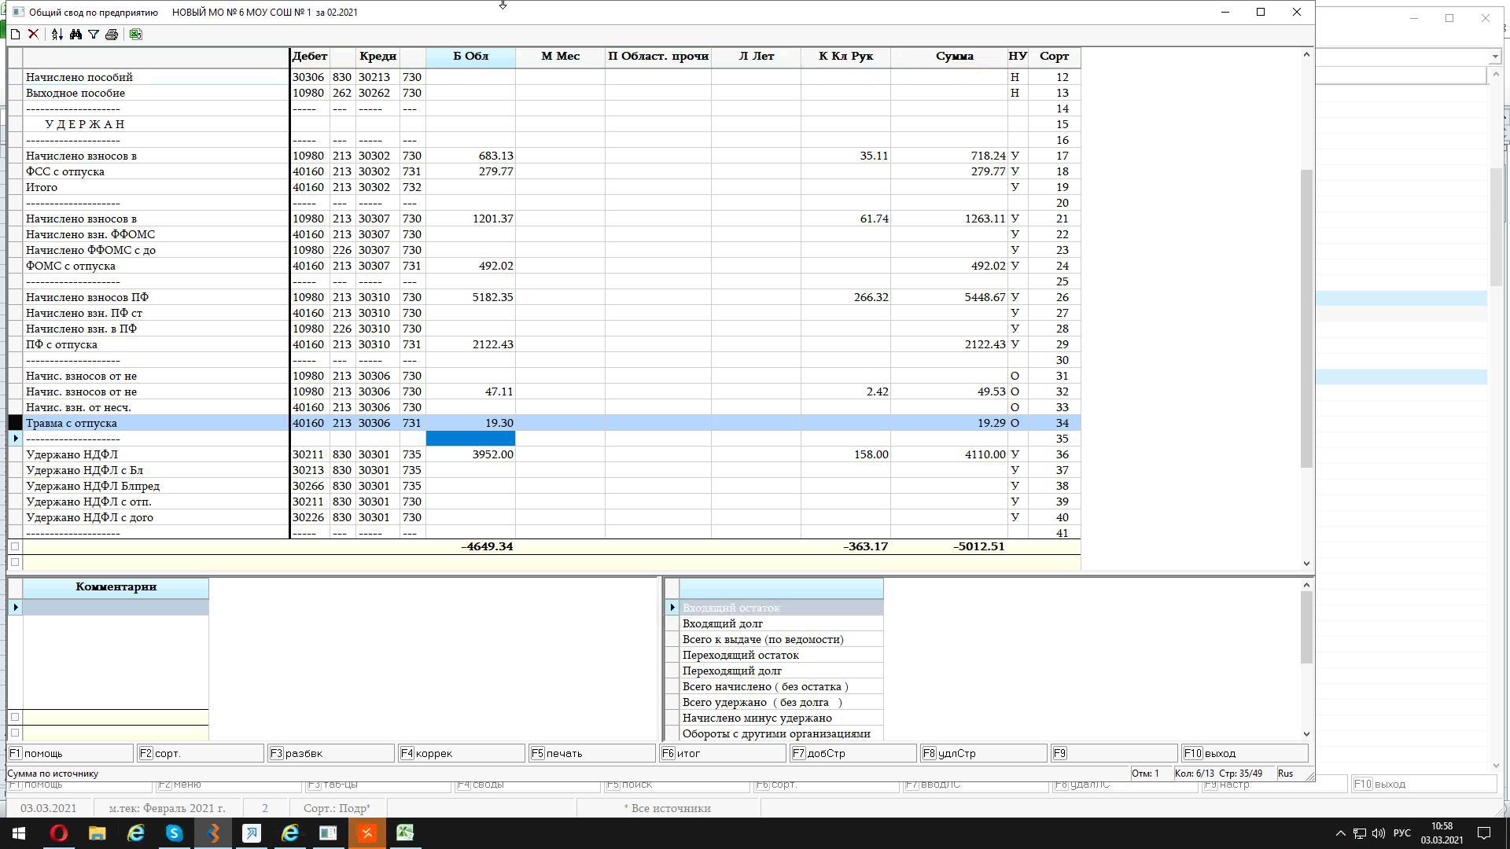Open Skype from taskbar
This screenshot has width=1510, height=849.
point(174,833)
